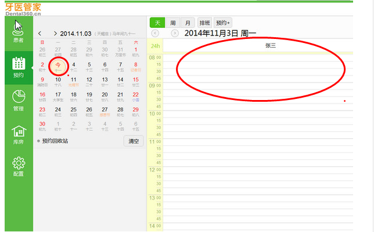This screenshot has width=374, height=232.
Task: Open the 管理 management pie-chart icon
Action: [19, 101]
